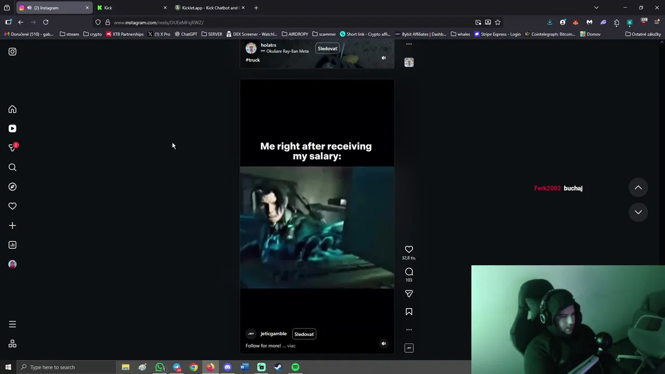Open Reels from Instagram sidebar
Image resolution: width=665 pixels, height=374 pixels.
click(12, 129)
